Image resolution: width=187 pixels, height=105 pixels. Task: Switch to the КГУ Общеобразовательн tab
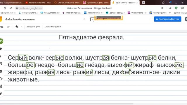[11, 3]
